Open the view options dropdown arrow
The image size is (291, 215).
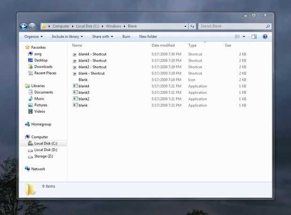[244, 37]
